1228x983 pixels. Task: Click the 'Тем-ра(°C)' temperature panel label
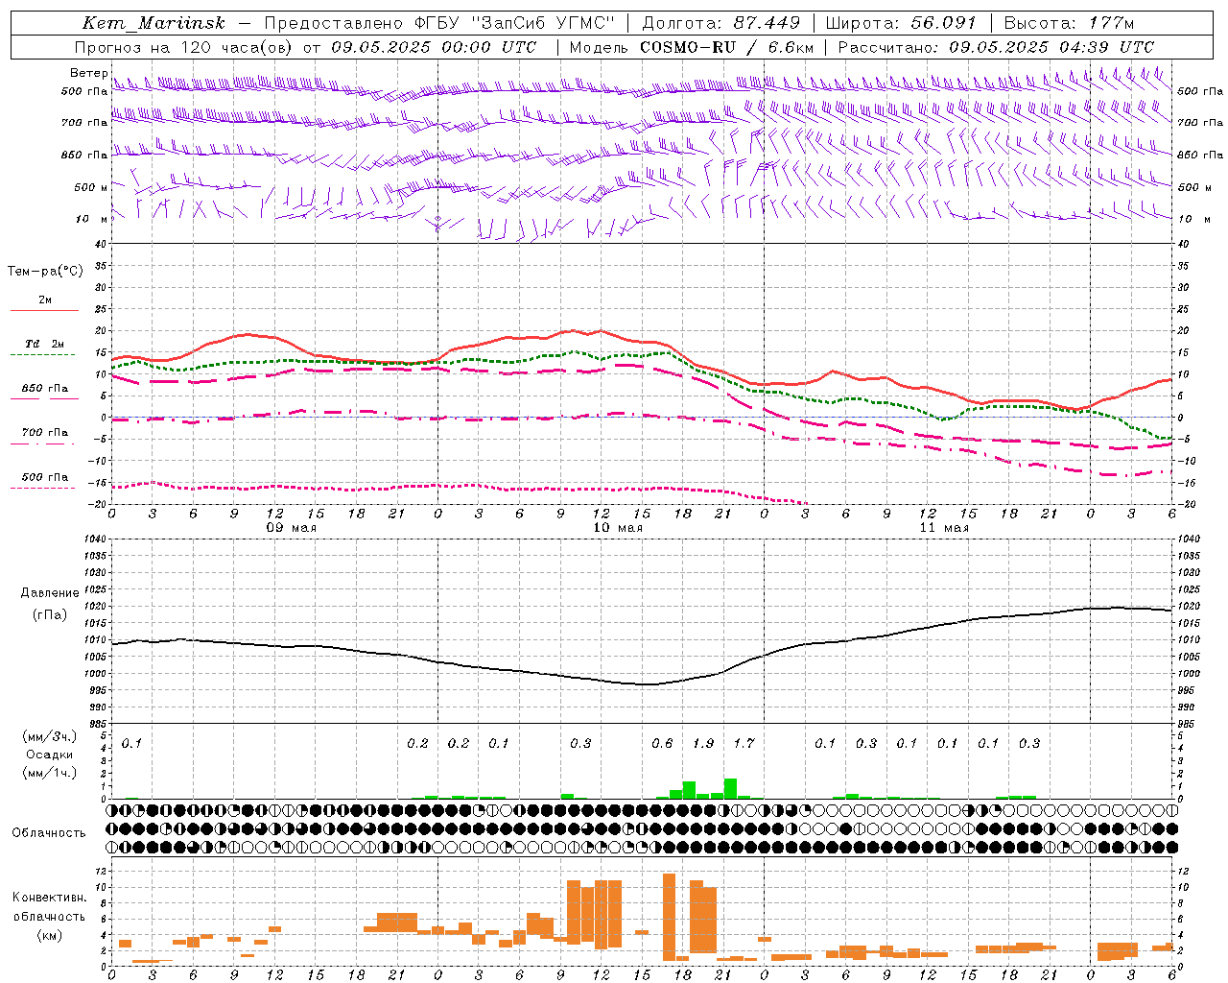coord(45,271)
